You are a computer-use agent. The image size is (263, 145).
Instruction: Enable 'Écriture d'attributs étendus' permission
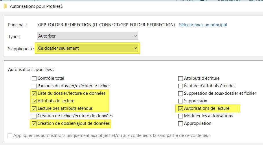point(181,86)
